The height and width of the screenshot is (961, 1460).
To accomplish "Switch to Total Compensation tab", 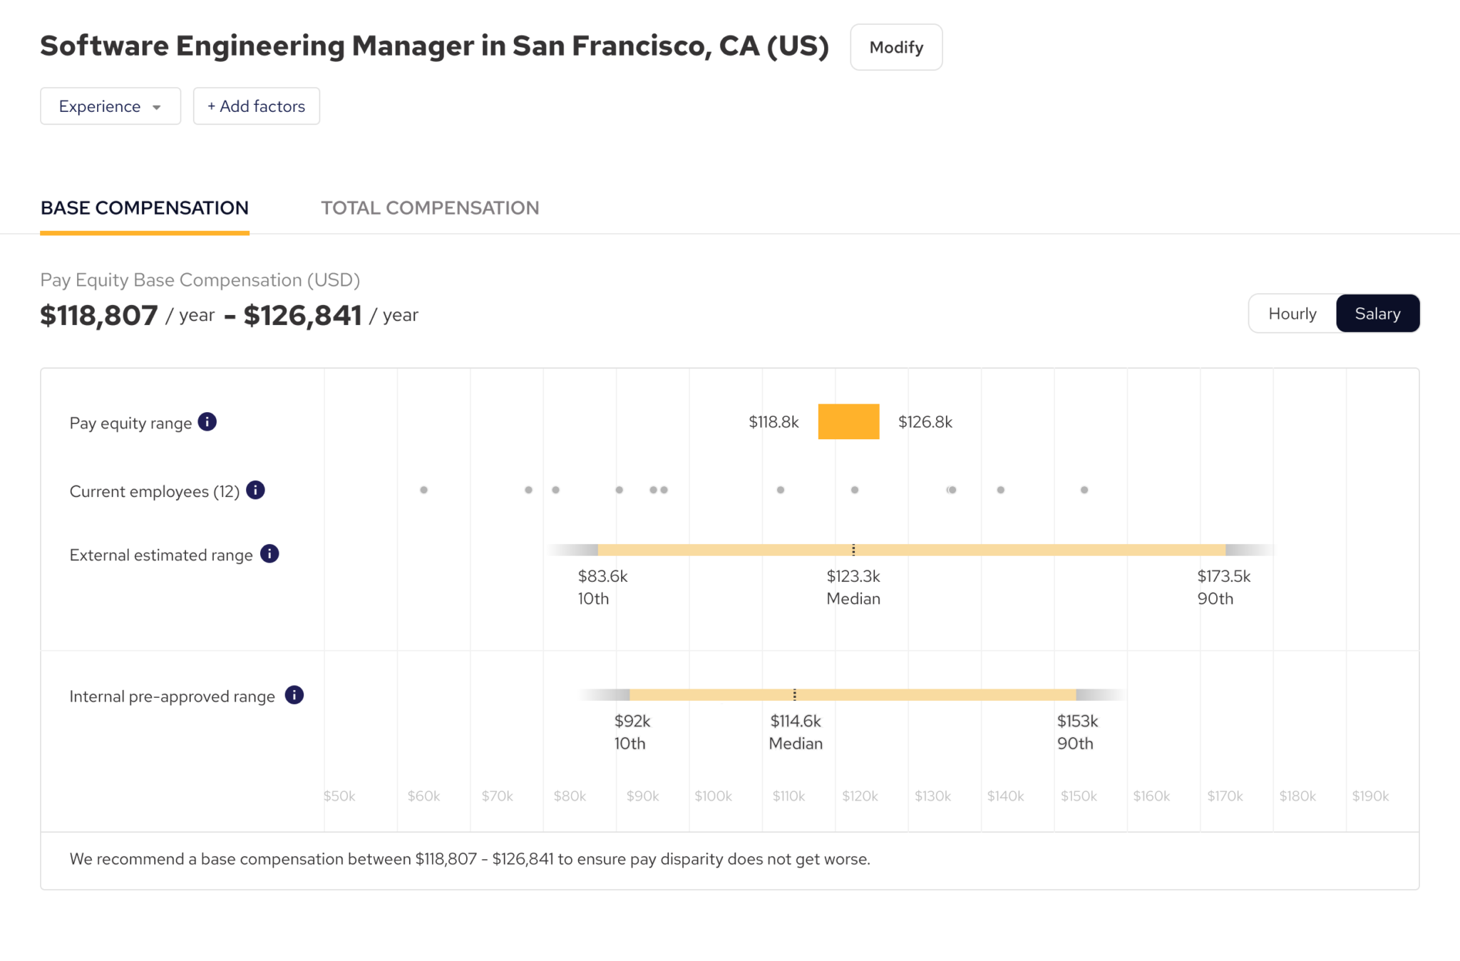I will [430, 207].
